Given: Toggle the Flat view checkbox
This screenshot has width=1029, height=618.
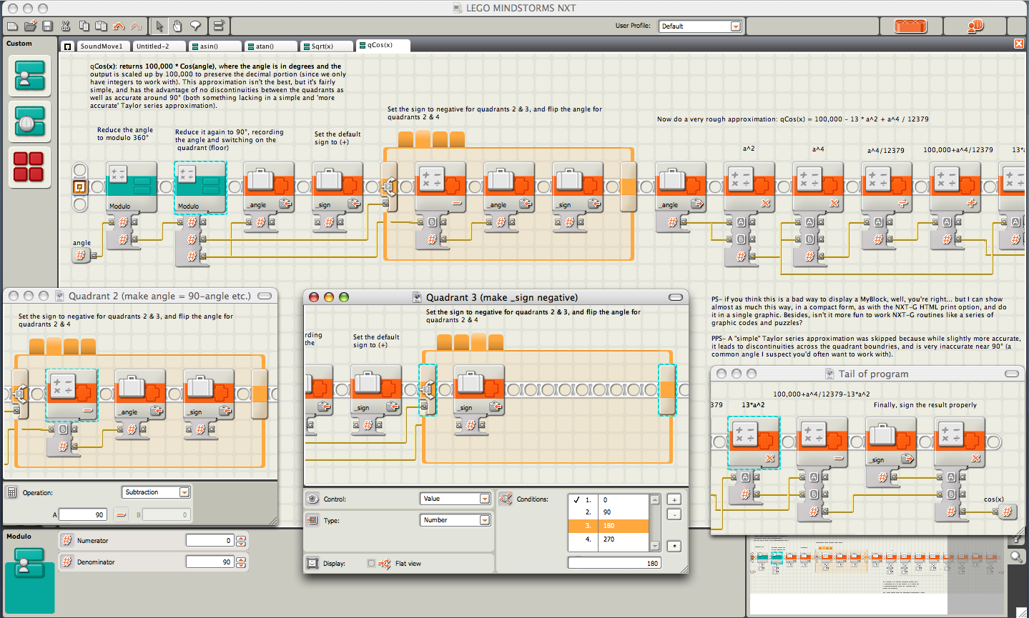Looking at the screenshot, I should [371, 563].
